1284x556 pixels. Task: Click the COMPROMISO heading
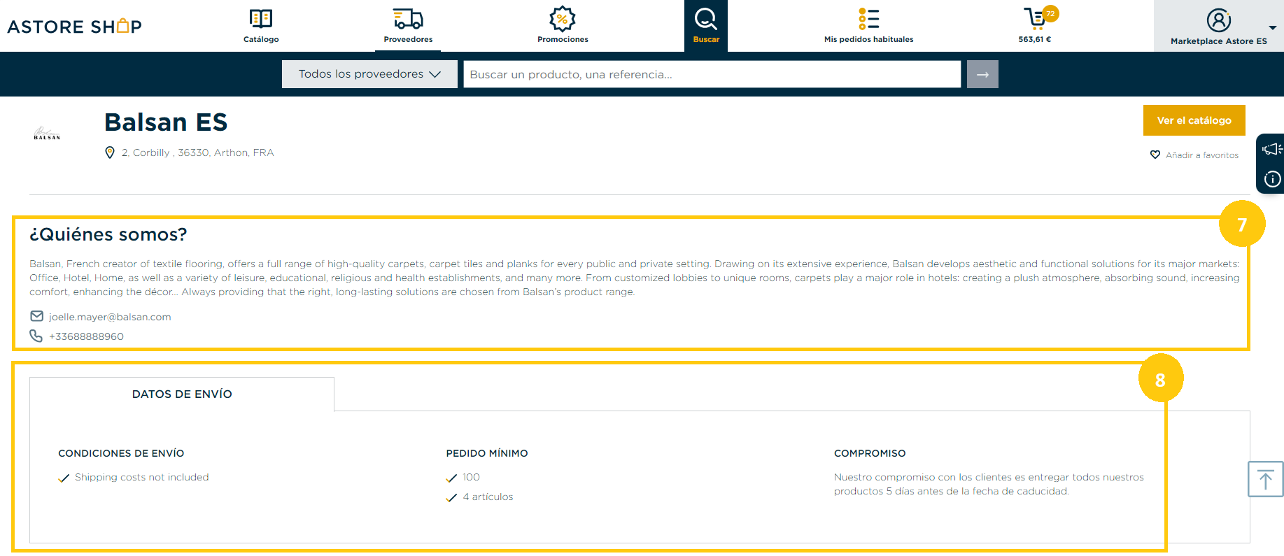pos(870,453)
